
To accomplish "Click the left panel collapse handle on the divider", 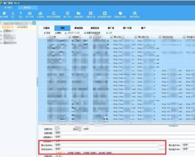I will pyautogui.click(x=37, y=82).
